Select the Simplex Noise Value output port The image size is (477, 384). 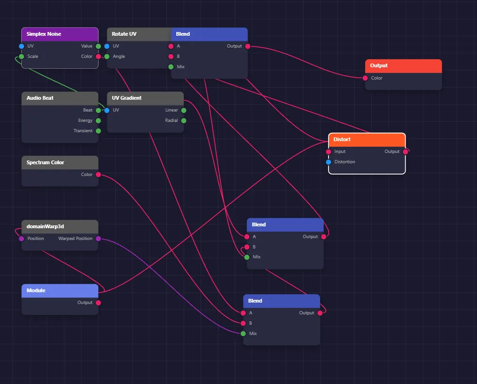[x=98, y=46]
